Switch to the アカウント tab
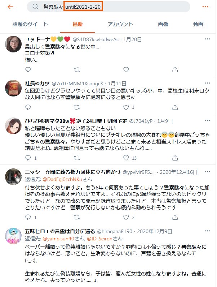Image resolution: width=217 pixels, height=287 pixels. pos(120,24)
